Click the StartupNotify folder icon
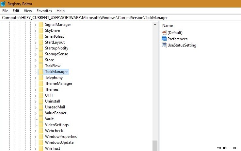The image size is (241, 151). [x=41, y=48]
